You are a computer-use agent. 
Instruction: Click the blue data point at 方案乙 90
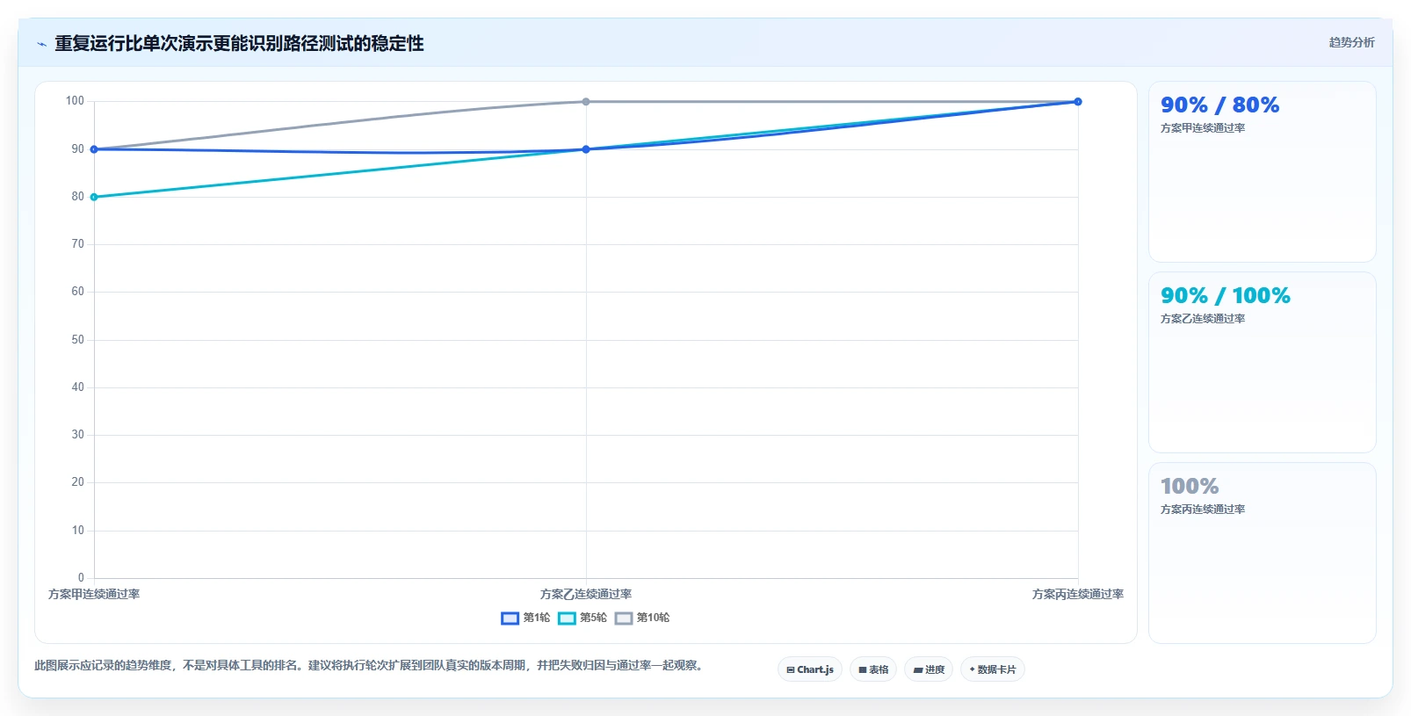click(x=586, y=149)
